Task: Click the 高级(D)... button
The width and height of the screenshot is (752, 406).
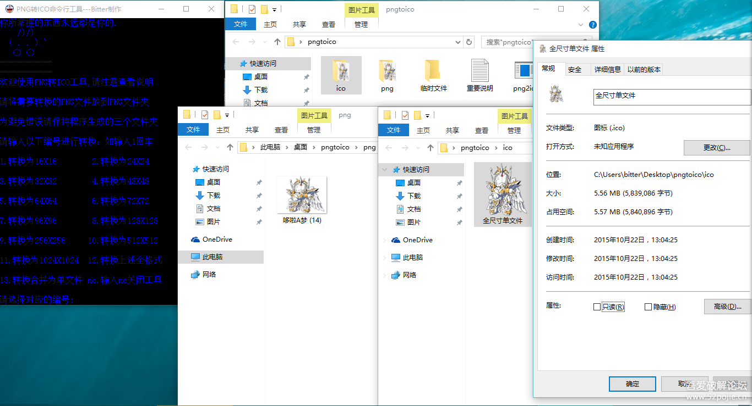Action: click(727, 307)
